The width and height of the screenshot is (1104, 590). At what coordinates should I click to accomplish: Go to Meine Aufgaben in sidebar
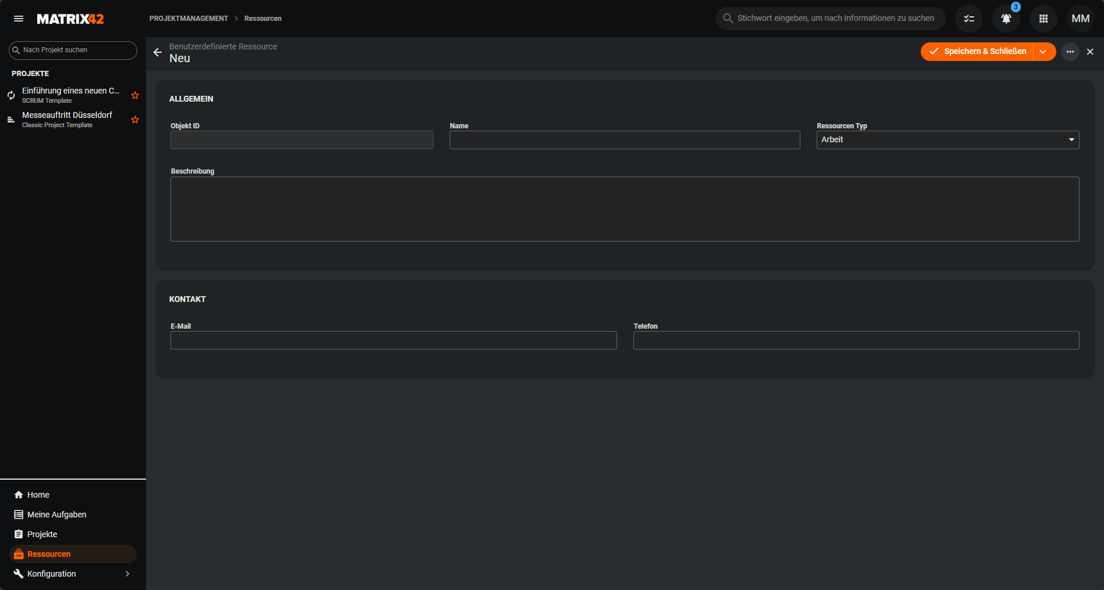coord(56,515)
